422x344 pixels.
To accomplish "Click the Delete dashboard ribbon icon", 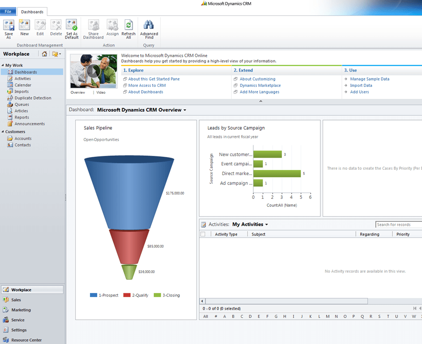I will point(56,27).
